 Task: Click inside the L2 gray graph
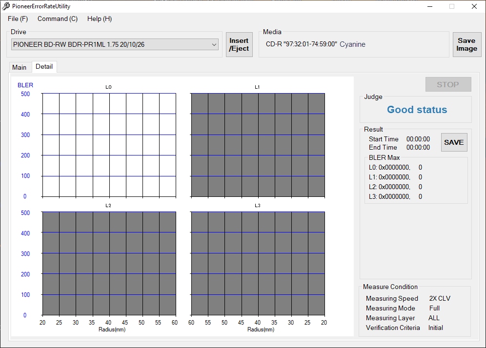(x=109, y=263)
